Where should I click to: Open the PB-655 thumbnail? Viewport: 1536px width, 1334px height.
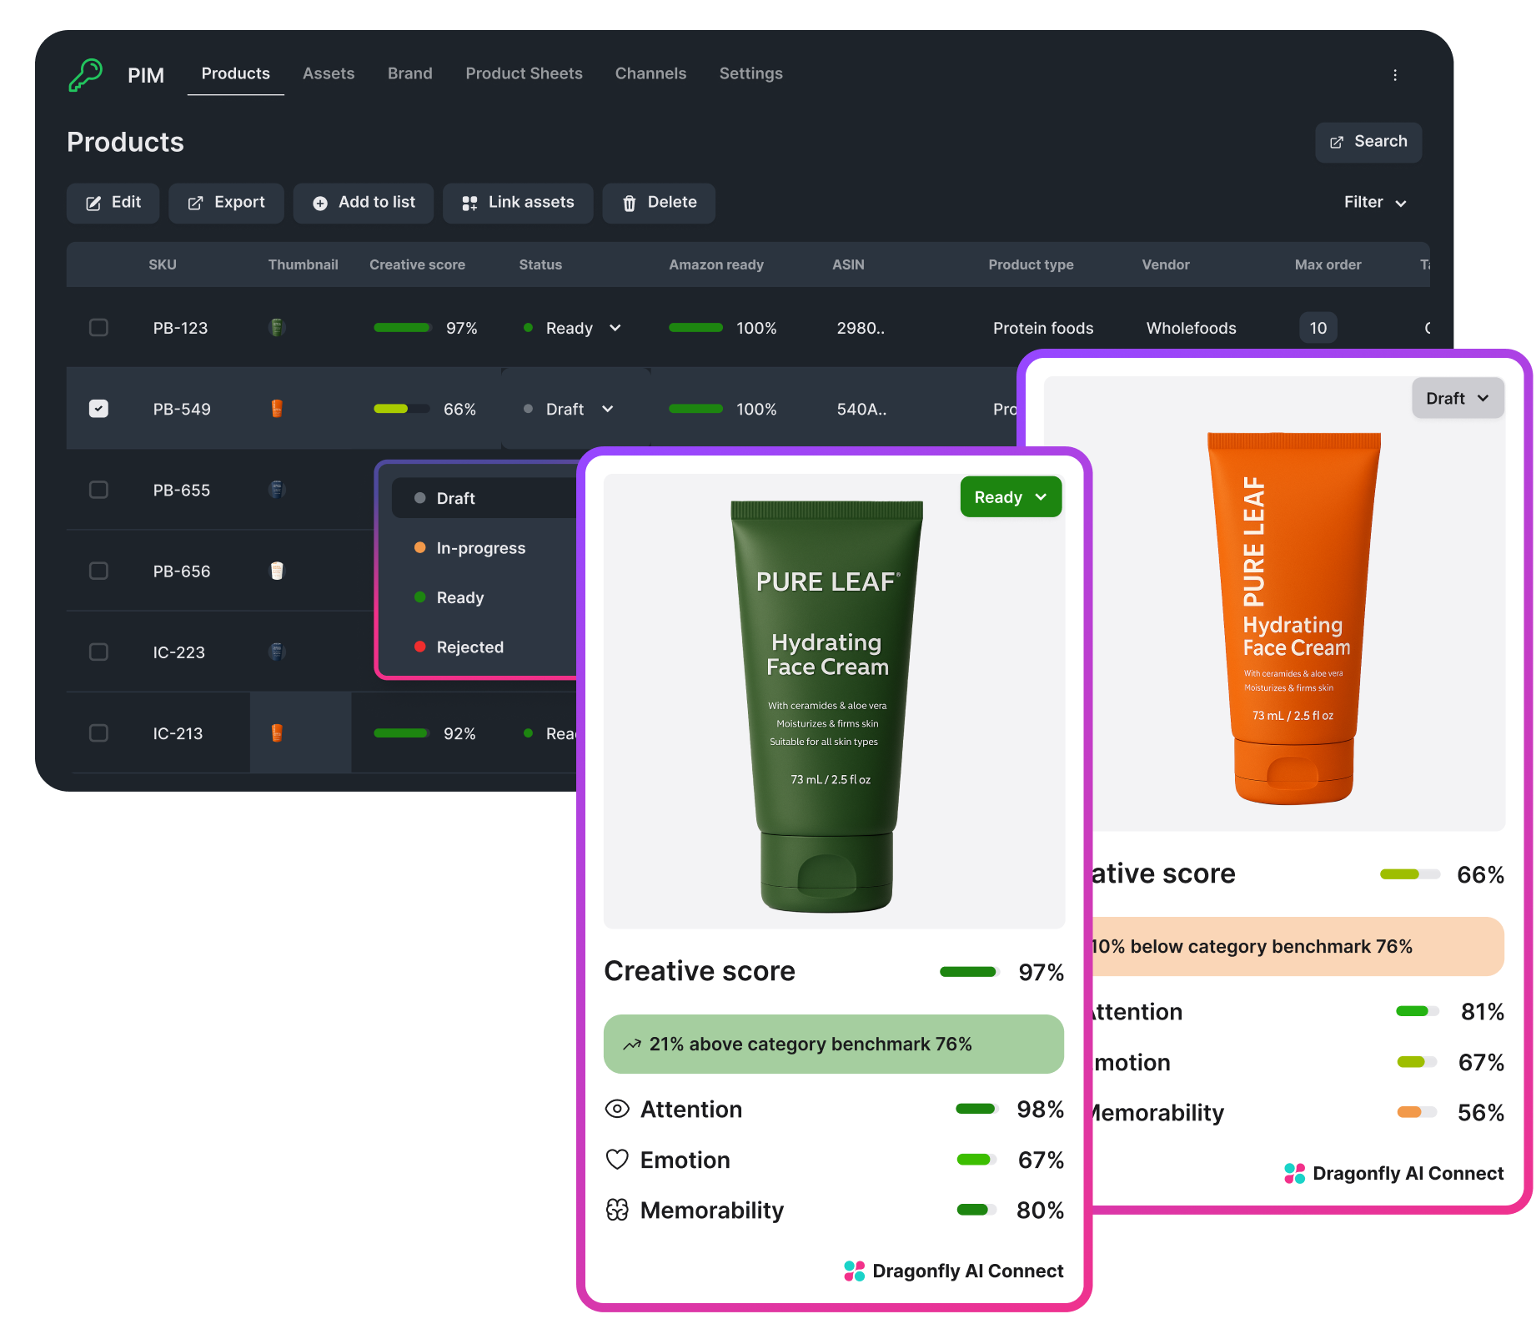coord(277,490)
